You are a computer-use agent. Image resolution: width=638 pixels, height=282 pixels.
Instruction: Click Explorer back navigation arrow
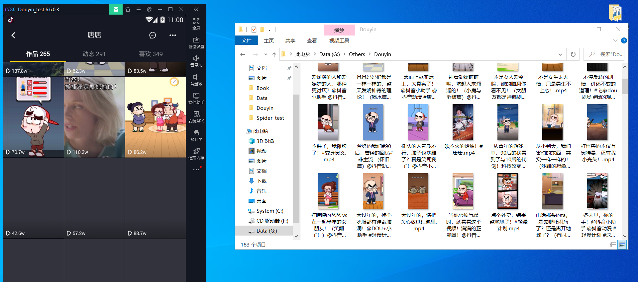click(243, 54)
